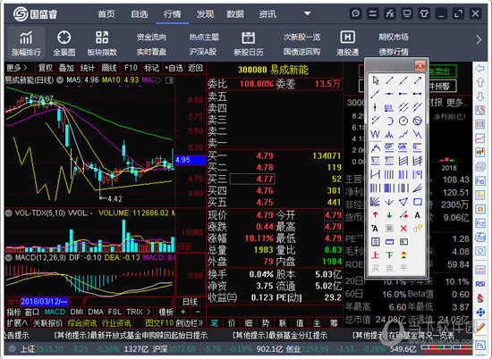Image resolution: width=492 pixels, height=359 pixels.
Task: Select the red 上 marker tool
Action: (376, 255)
